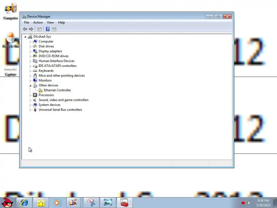Click the volume speaker tray icon
The width and height of the screenshot is (277, 208).
pyautogui.click(x=250, y=203)
